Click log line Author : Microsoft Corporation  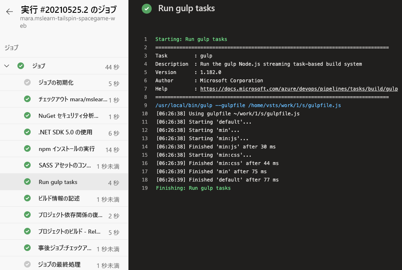209,81
